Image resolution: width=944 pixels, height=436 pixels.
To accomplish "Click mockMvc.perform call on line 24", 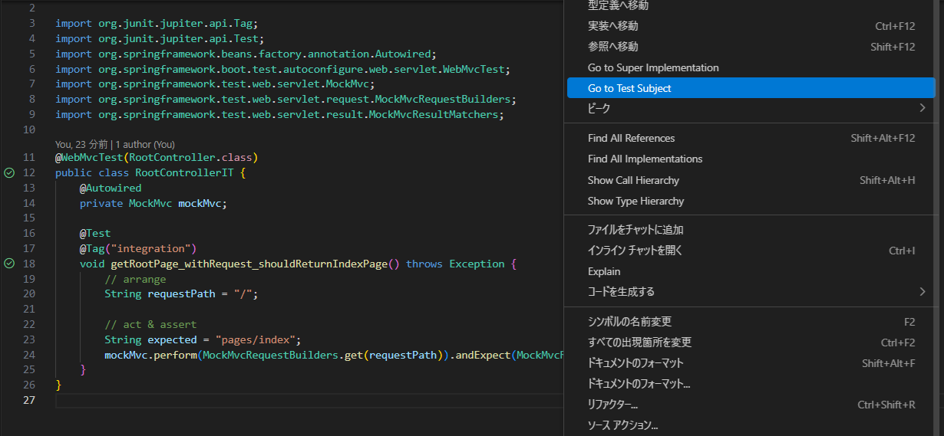I will [150, 355].
